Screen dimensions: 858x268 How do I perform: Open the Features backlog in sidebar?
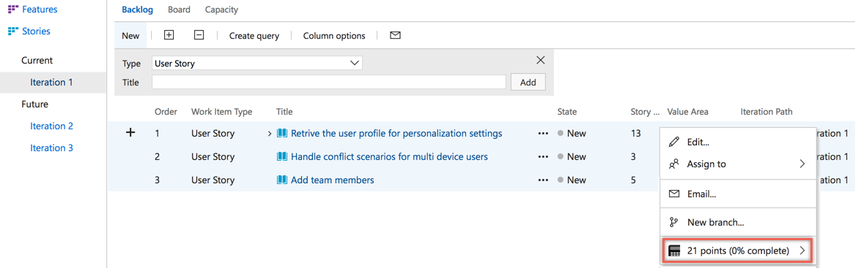[33, 9]
